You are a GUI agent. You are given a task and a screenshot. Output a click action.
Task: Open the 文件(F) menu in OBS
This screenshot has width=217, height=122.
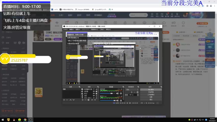click(x=65, y=30)
